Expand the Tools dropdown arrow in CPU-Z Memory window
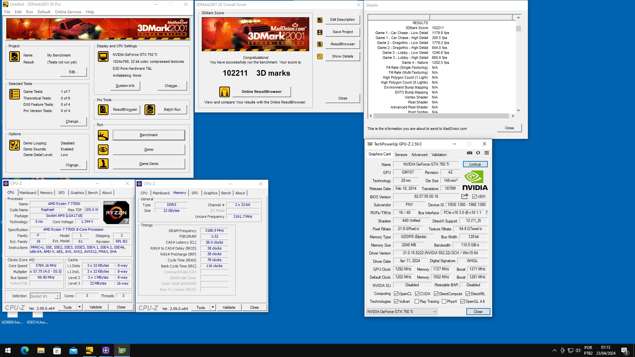 (213, 307)
